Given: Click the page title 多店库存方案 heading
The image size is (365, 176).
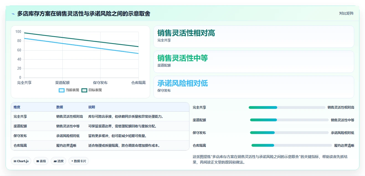Looking at the screenshot, I should 84,14.
